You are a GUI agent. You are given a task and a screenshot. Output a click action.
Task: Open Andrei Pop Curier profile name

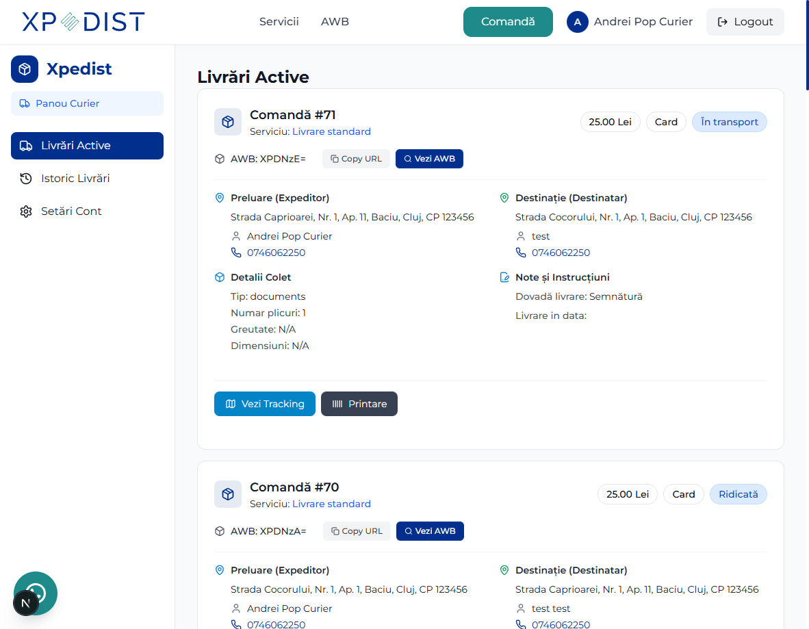click(643, 22)
